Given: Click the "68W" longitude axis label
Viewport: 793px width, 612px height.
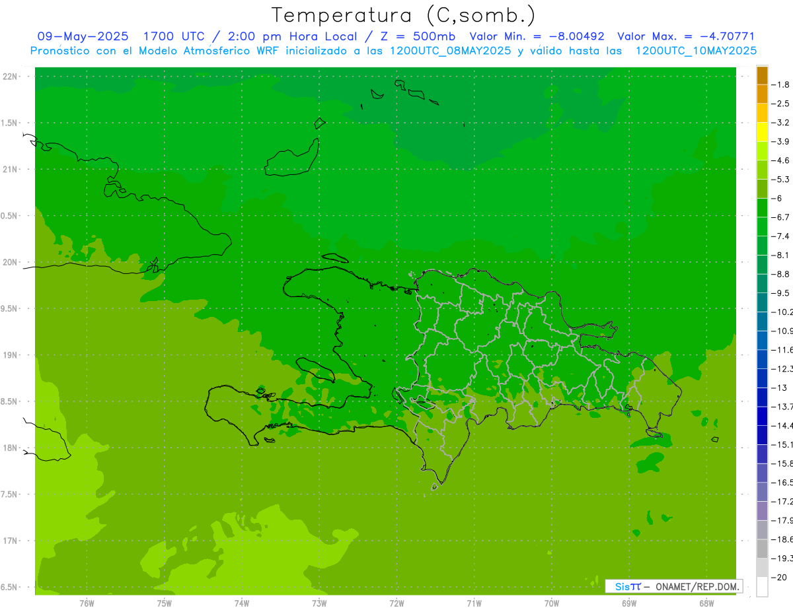Looking at the screenshot, I should [706, 603].
